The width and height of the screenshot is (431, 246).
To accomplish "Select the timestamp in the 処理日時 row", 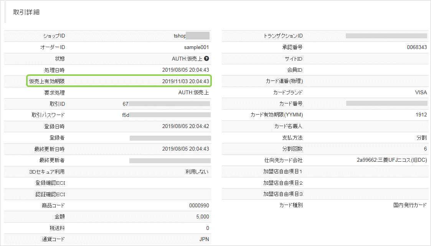I will point(185,70).
